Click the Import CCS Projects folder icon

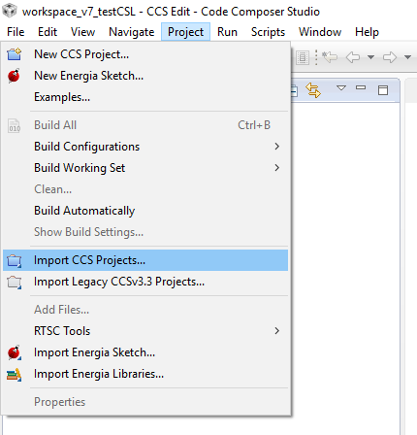coord(14,260)
